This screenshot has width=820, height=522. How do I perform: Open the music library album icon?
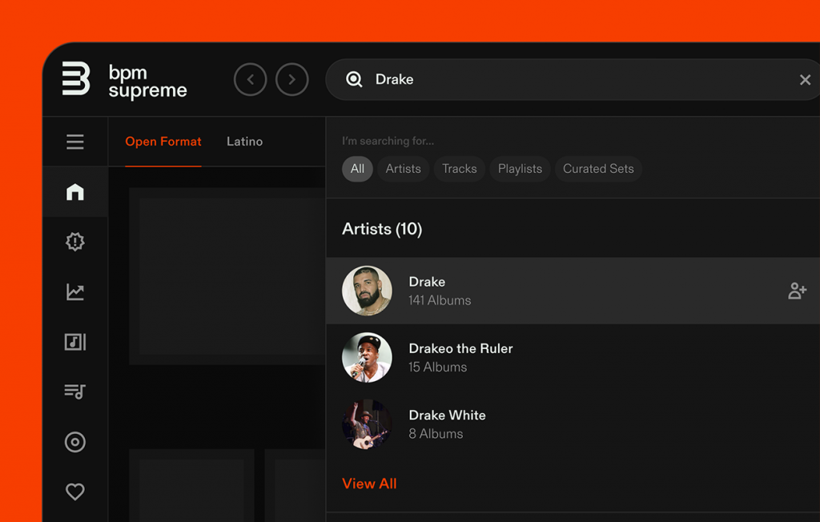[x=75, y=342]
